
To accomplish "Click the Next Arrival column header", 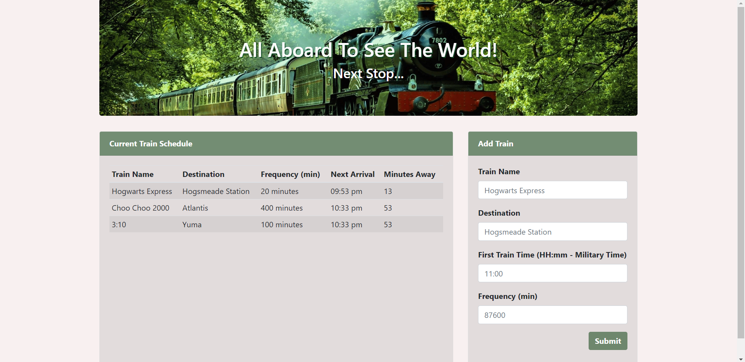I will pos(352,174).
